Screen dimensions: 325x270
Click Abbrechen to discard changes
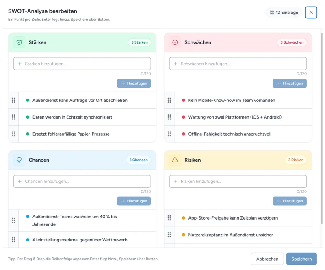(267, 259)
